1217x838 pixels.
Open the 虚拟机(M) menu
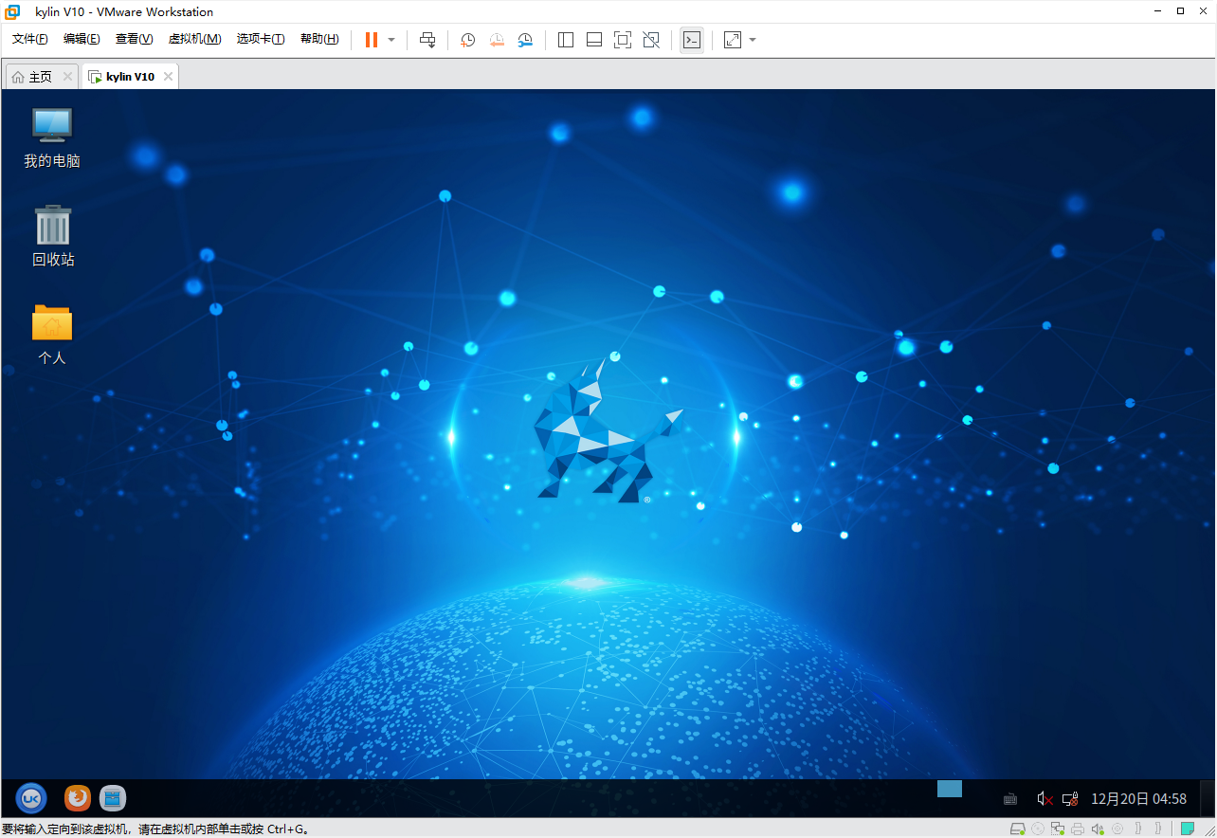(x=194, y=39)
